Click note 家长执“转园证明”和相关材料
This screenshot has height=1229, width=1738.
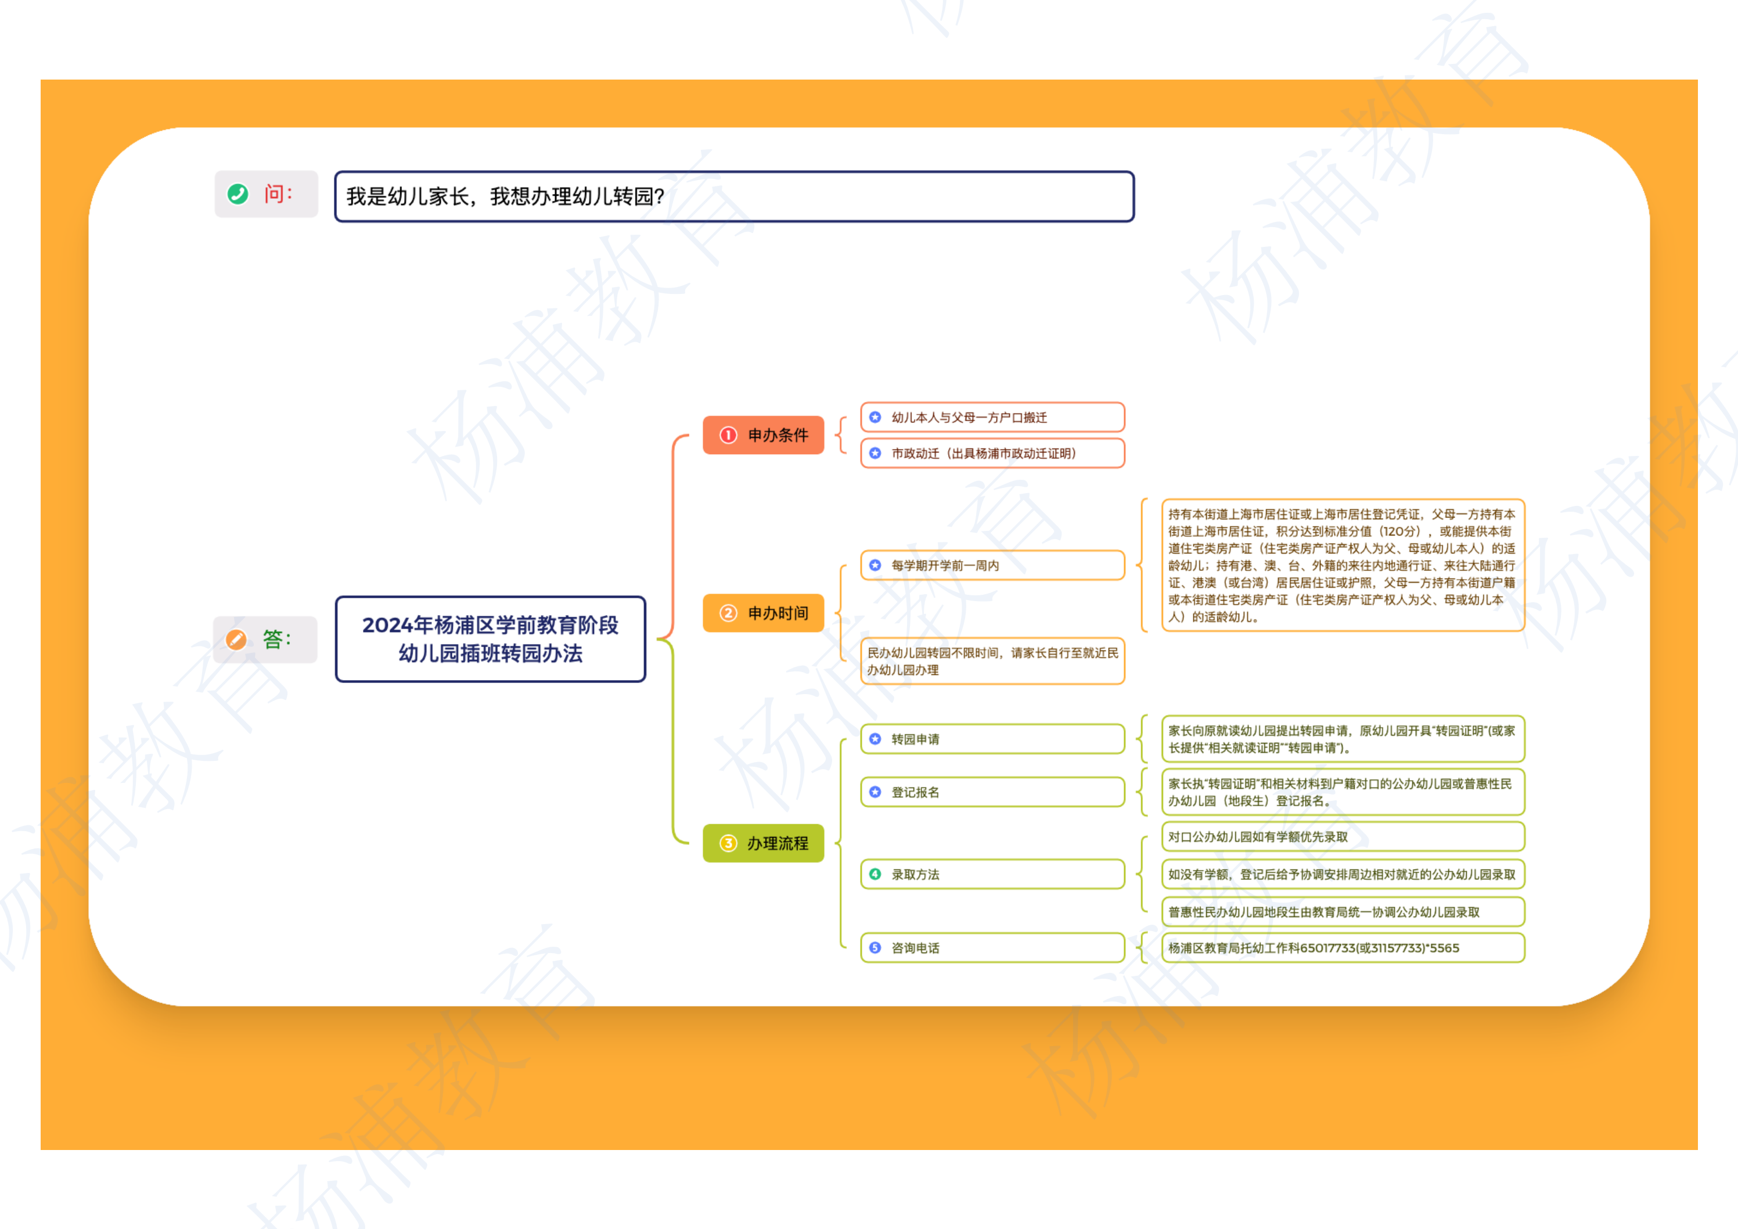coord(1343,792)
